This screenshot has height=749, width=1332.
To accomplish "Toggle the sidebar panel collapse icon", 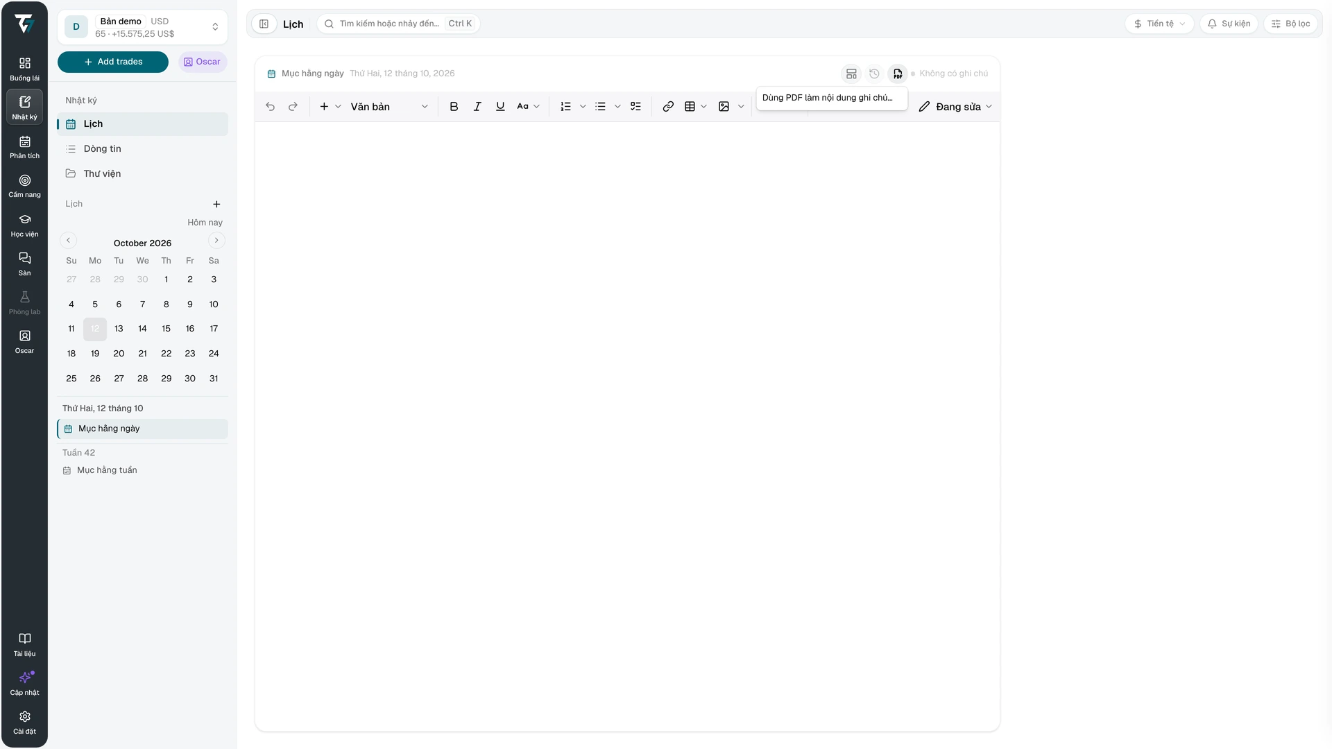I will pyautogui.click(x=264, y=24).
